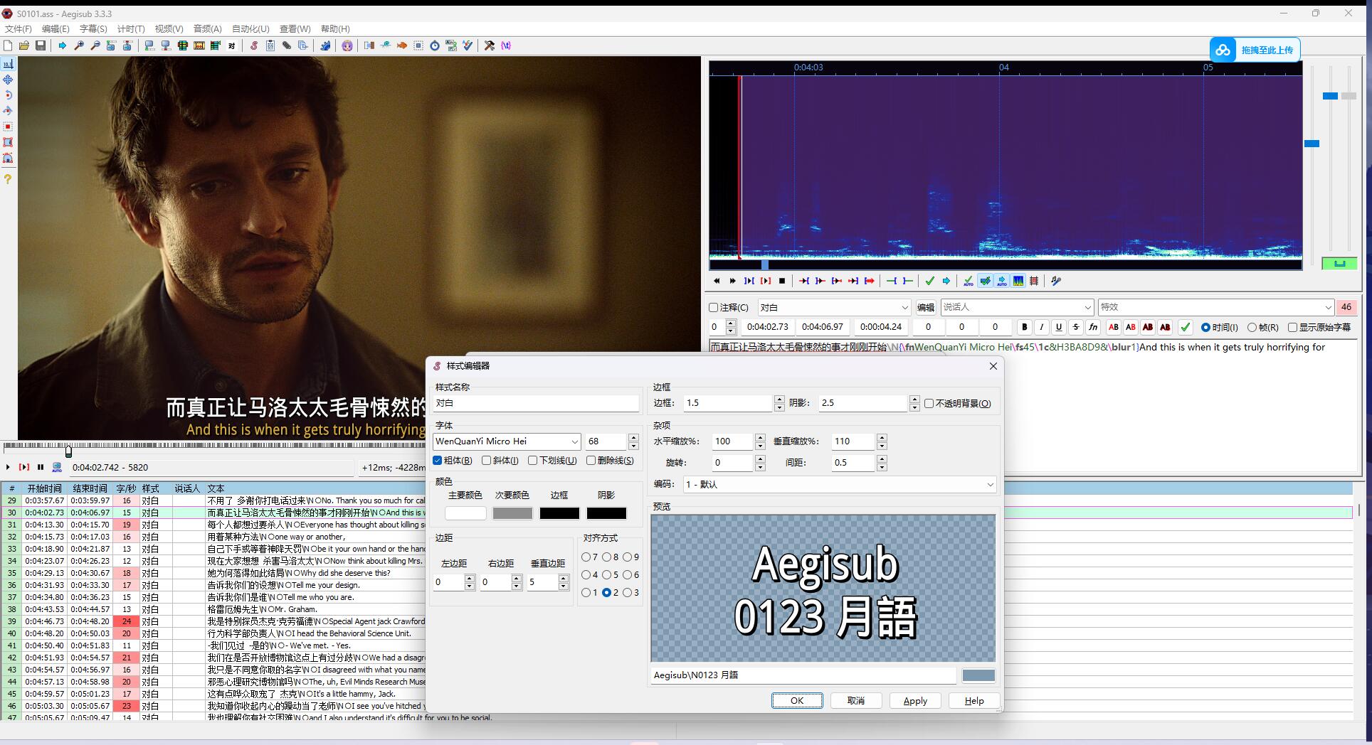Click the Play video triangle below the video
The width and height of the screenshot is (1372, 745).
[x=8, y=467]
